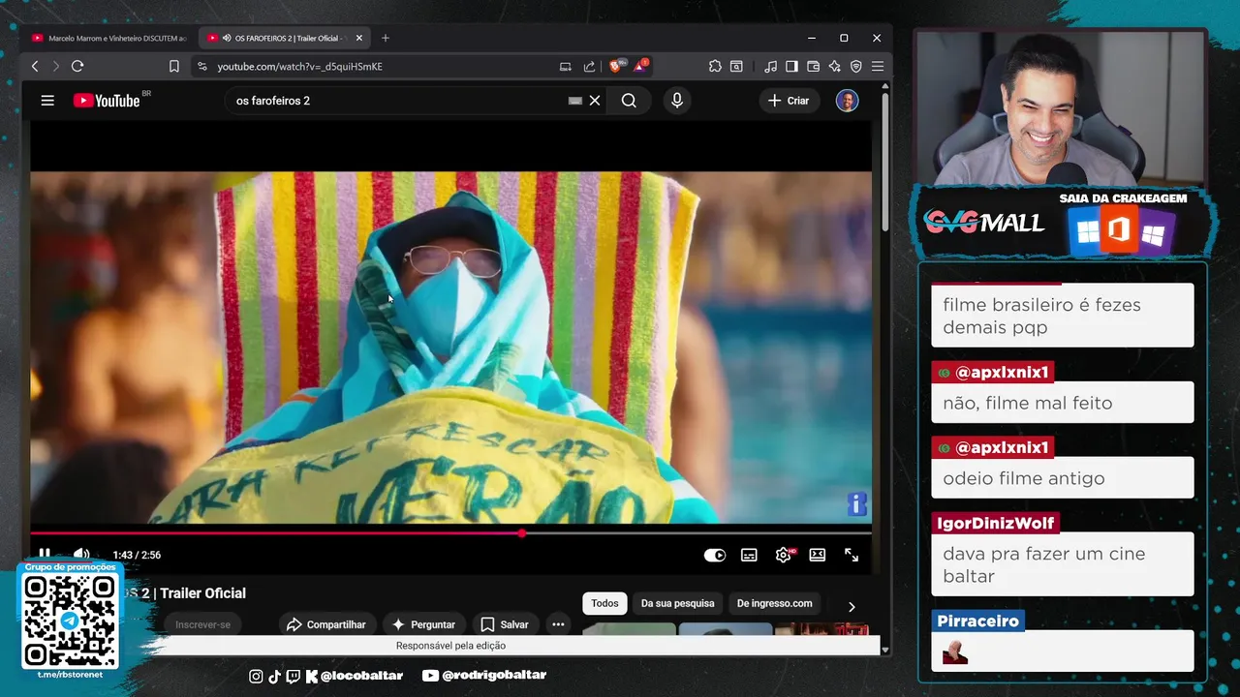Go forward with the browser forward arrow
This screenshot has width=1240, height=697.
click(x=55, y=66)
